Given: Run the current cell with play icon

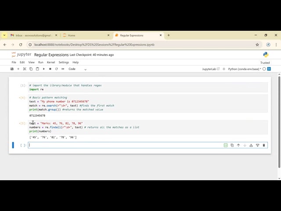Looking at the screenshot, I should (44, 69).
